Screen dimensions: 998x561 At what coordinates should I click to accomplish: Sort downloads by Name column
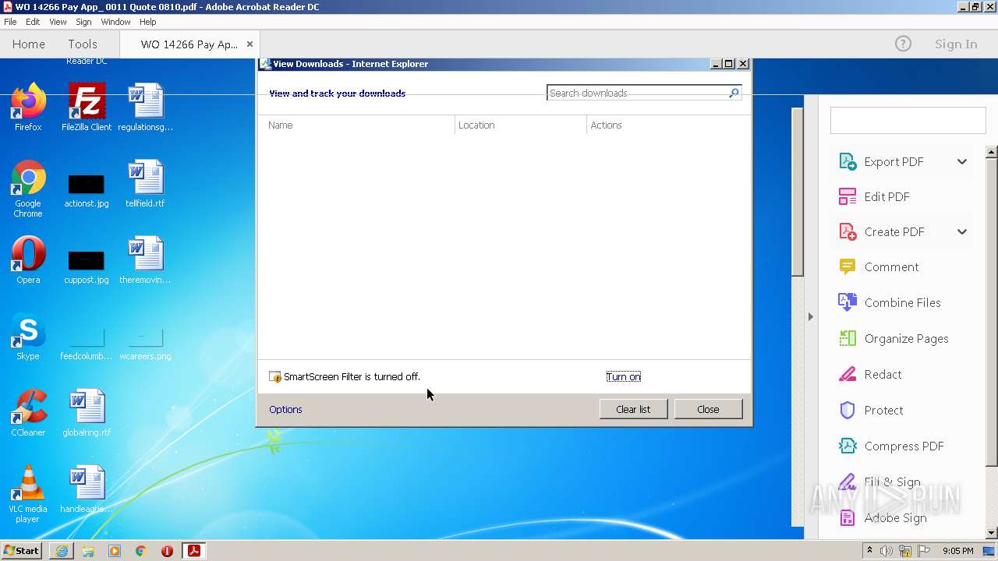[356, 125]
